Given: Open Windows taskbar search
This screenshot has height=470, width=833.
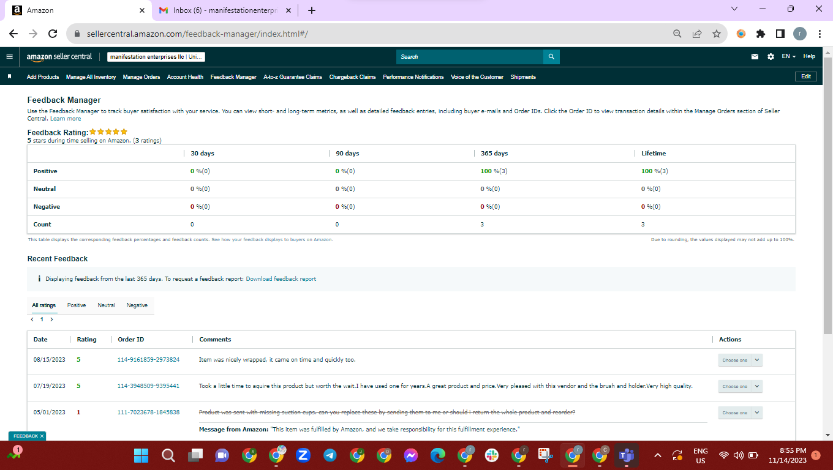Looking at the screenshot, I should pos(168,455).
